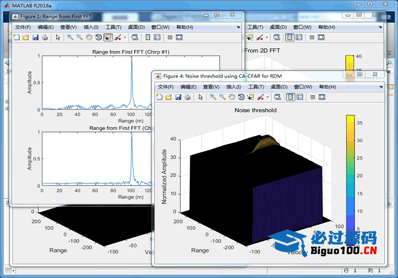Click Hide Plot Tools icon in Figure 1
Viewport: 398px width, 278px height.
(x=170, y=37)
